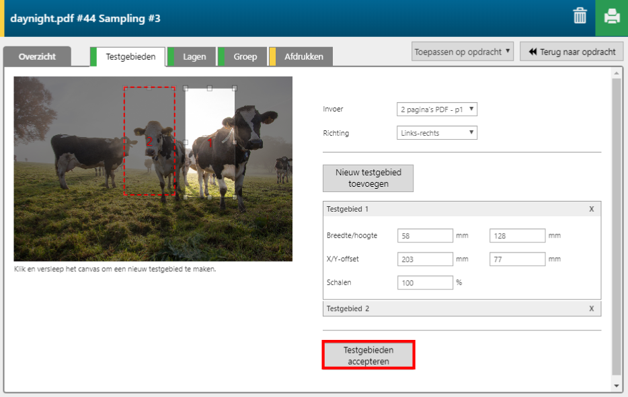Click the hoogte field showing 128
The height and width of the screenshot is (397, 628).
516,236
